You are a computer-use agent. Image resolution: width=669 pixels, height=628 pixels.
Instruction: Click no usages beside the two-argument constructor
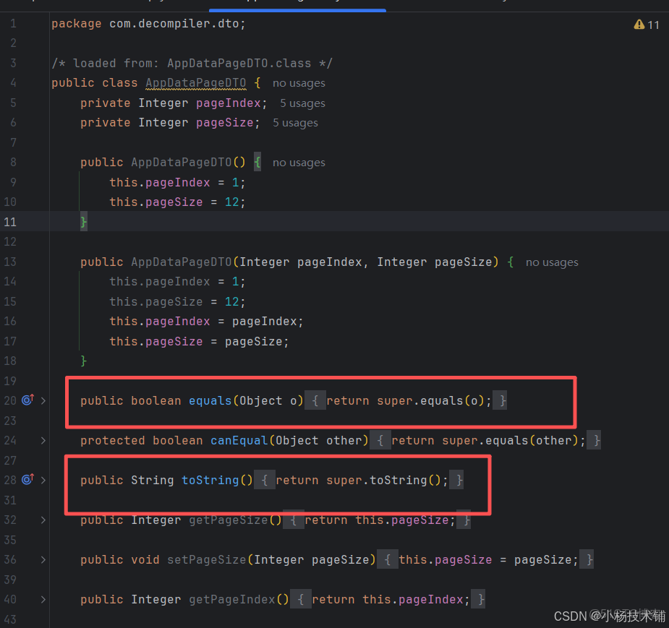point(552,262)
